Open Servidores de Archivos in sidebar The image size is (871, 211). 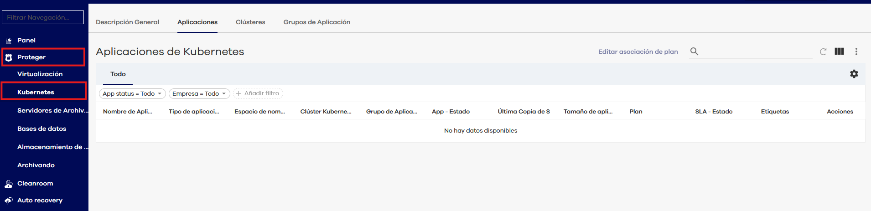[53, 110]
